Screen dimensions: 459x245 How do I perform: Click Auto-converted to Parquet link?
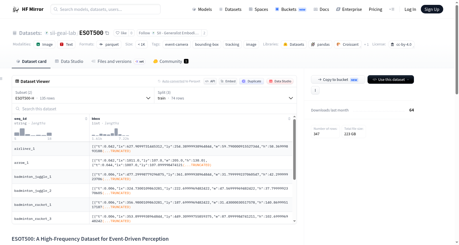[181, 81]
